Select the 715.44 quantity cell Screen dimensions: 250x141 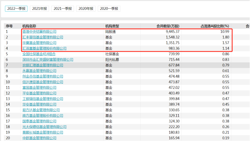174,60
